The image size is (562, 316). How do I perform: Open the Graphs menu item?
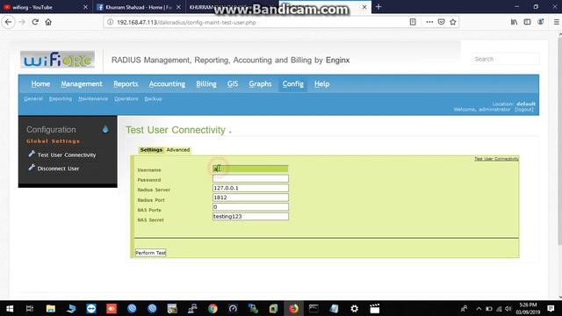pyautogui.click(x=260, y=84)
